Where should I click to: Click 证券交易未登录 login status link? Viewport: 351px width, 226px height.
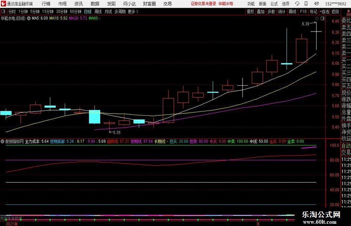[204, 4]
